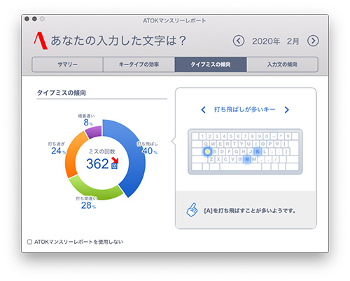Minimize the ATOK monthly report window
350x281 pixels.
[34, 19]
